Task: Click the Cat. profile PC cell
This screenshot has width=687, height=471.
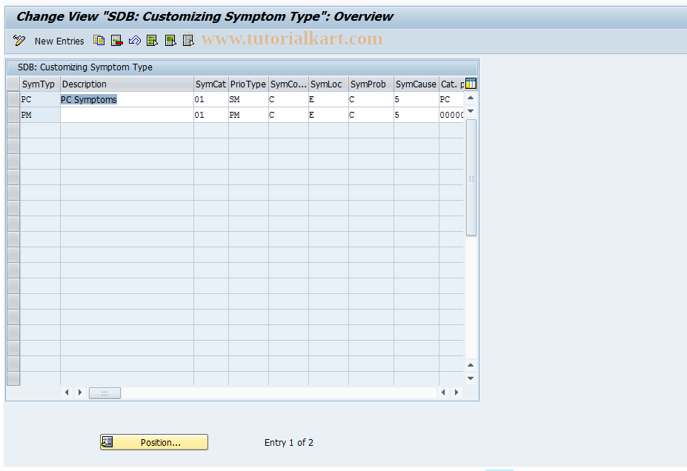Action: coord(451,99)
